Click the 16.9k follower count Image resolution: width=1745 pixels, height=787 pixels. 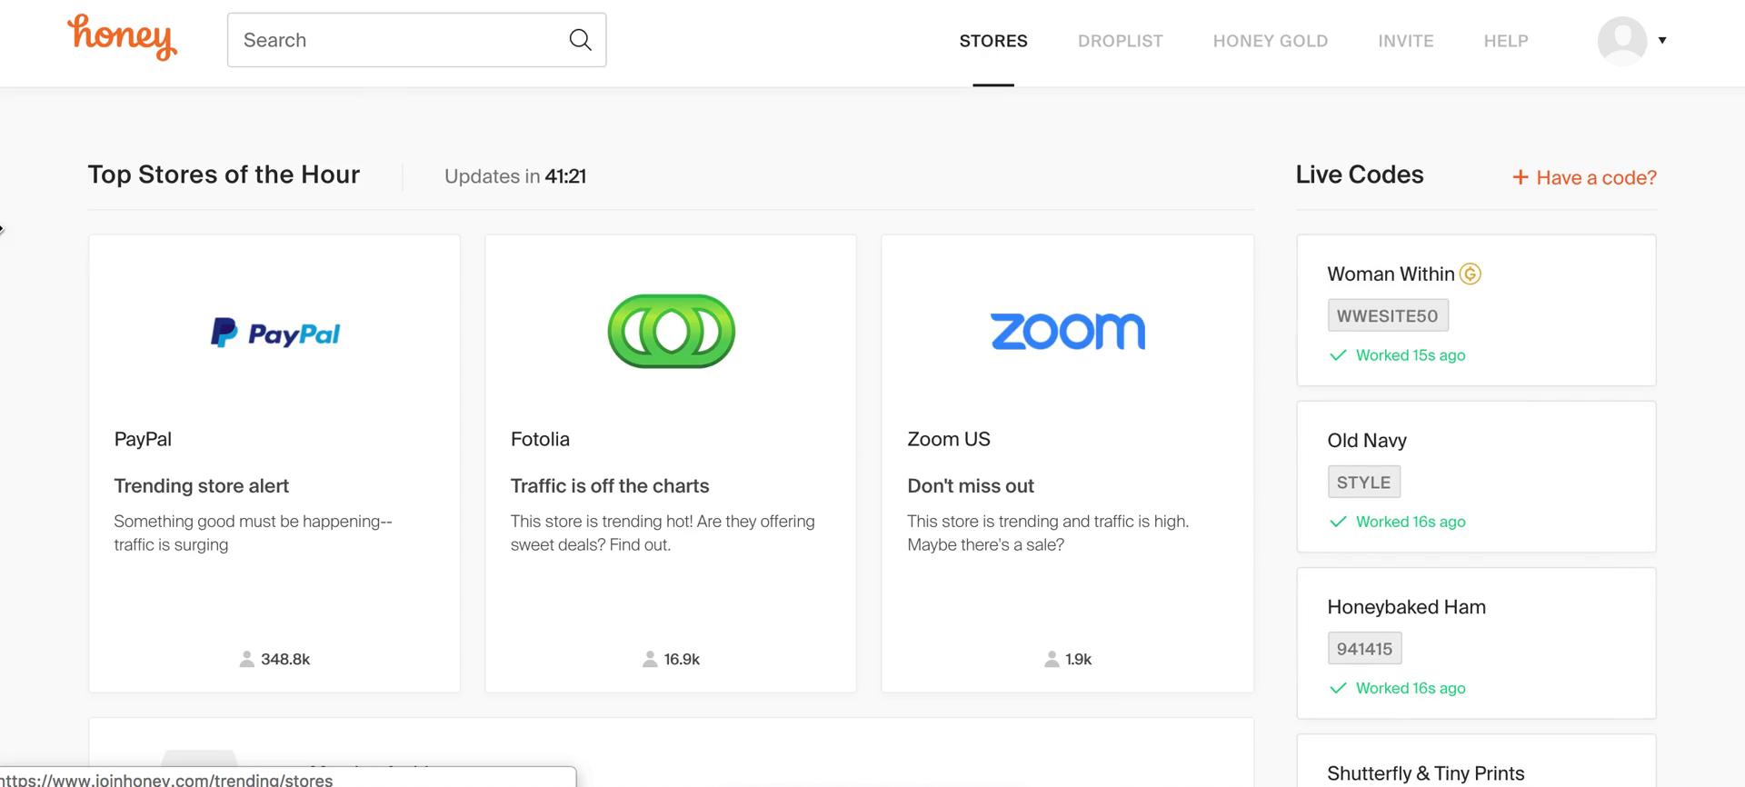[682, 659]
